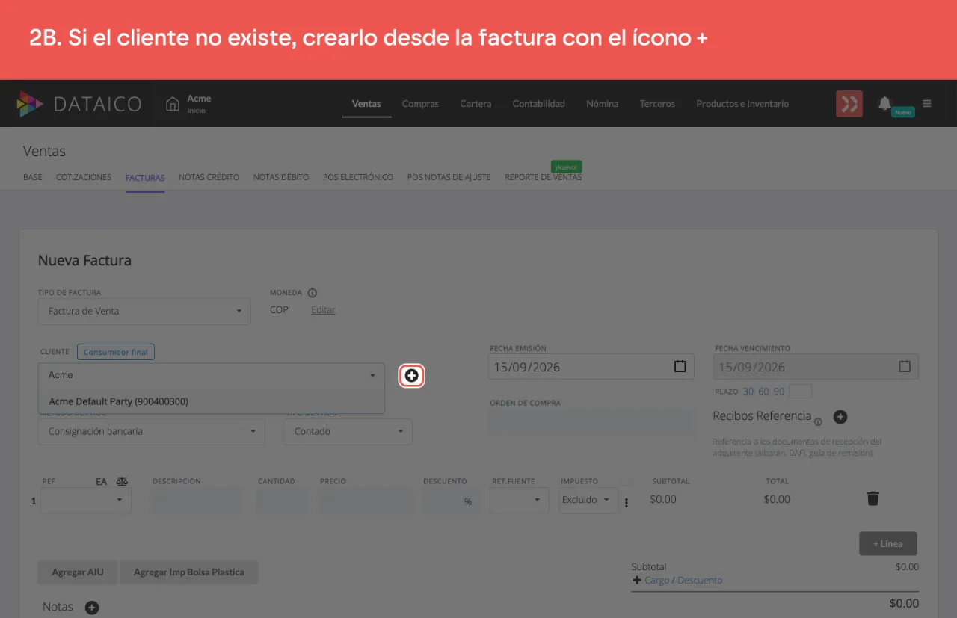The height and width of the screenshot is (618, 957).
Task: Switch to the Notas Crédito tab
Action: [x=209, y=178]
